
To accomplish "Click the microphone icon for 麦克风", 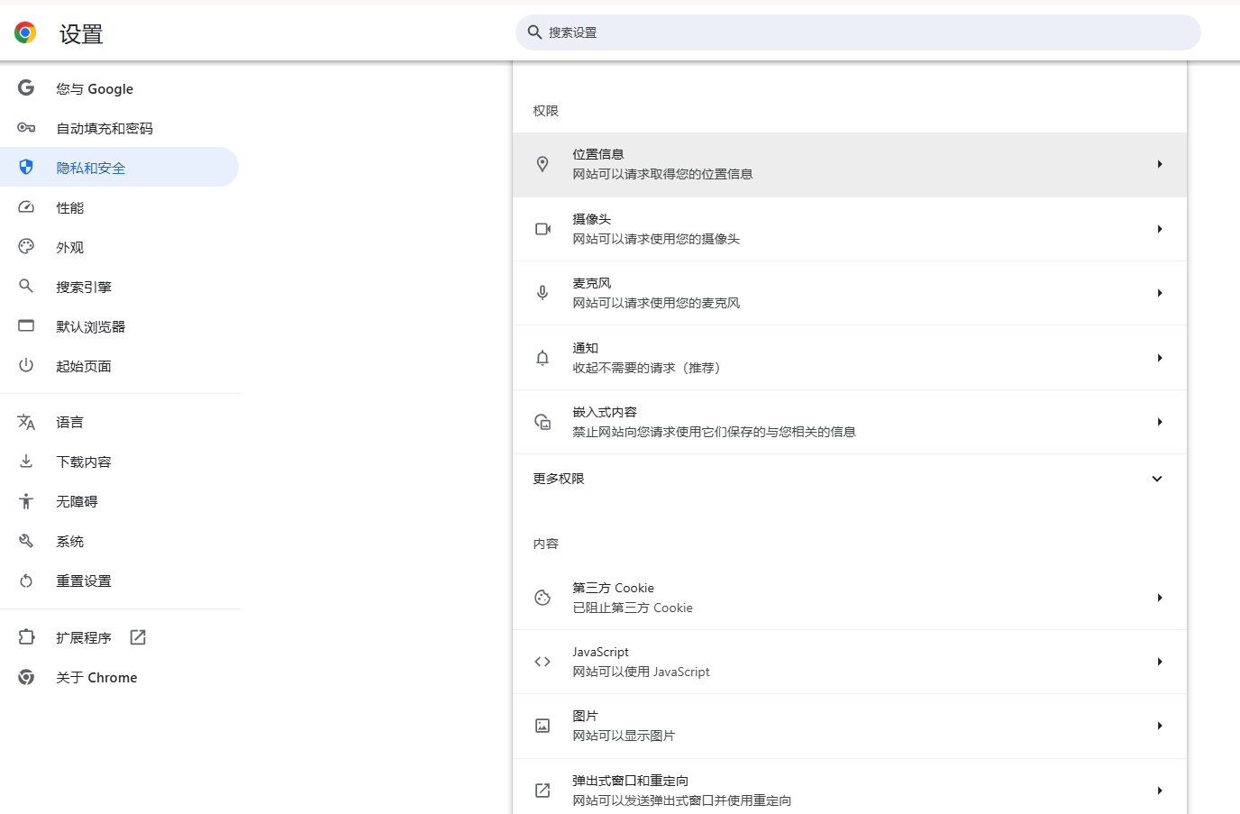I will 542,293.
